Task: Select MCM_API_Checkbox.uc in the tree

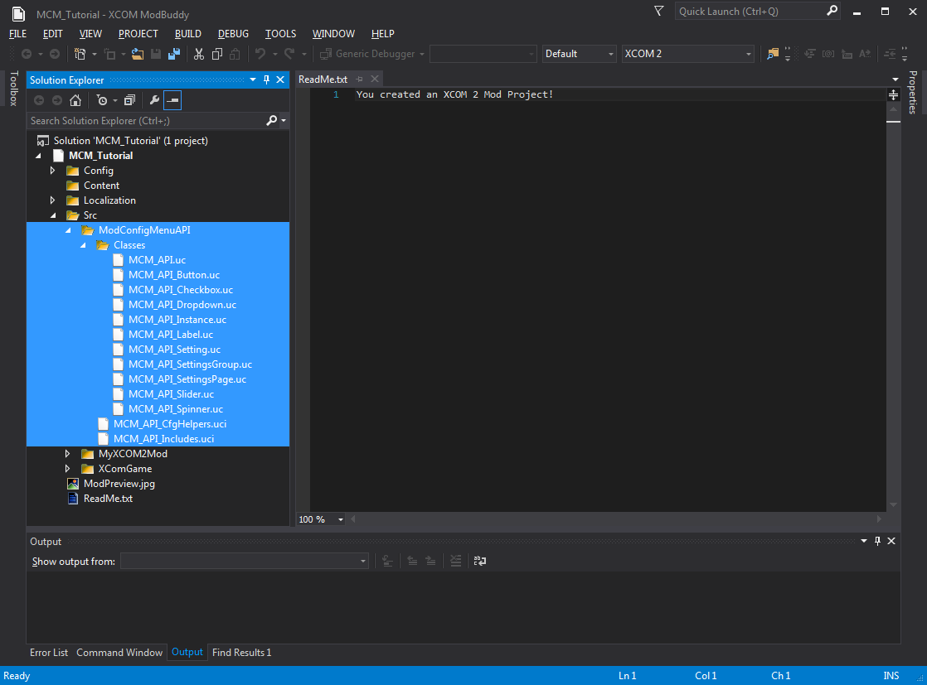Action: pos(181,290)
